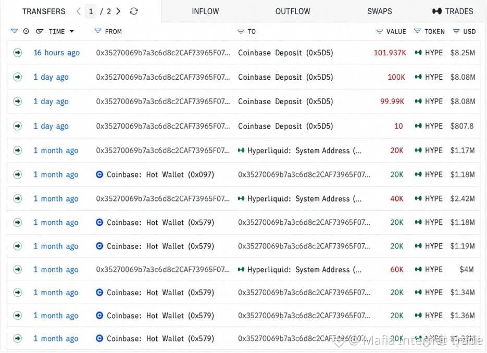Image resolution: width=487 pixels, height=353 pixels.
Task: Open Hyperliquid System Address in 20K row
Action: 299,150
